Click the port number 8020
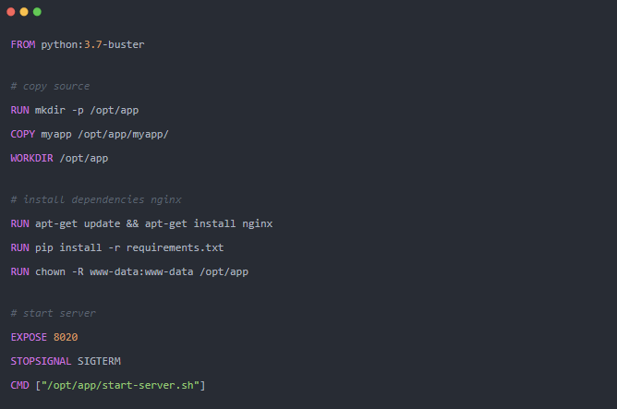Viewport: 617px width, 409px height. (65, 337)
